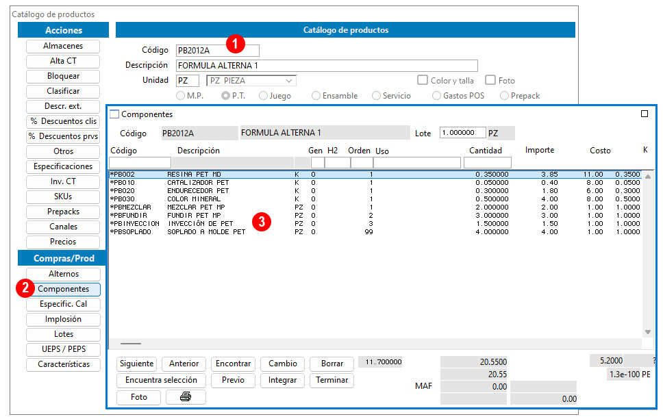Maximize the Componentes window
The height and width of the screenshot is (419, 663).
tap(645, 114)
